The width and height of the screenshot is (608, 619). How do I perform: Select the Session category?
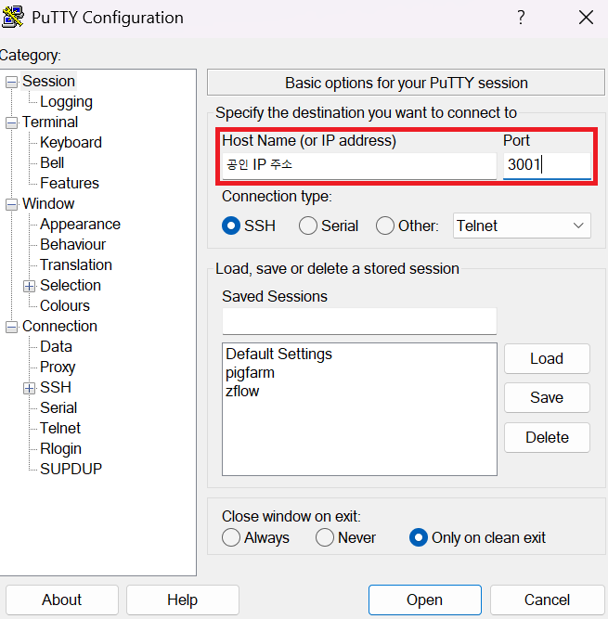[x=48, y=82]
